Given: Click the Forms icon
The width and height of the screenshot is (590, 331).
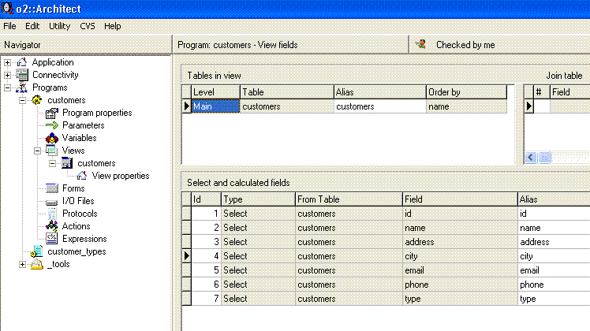Looking at the screenshot, I should (x=52, y=188).
